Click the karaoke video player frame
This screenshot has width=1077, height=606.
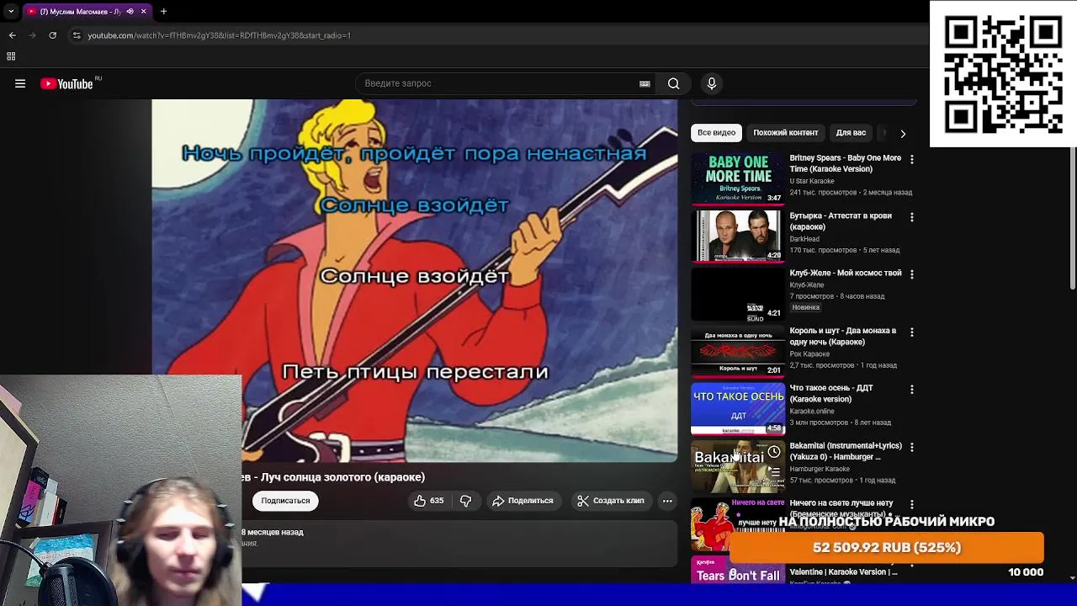click(414, 280)
